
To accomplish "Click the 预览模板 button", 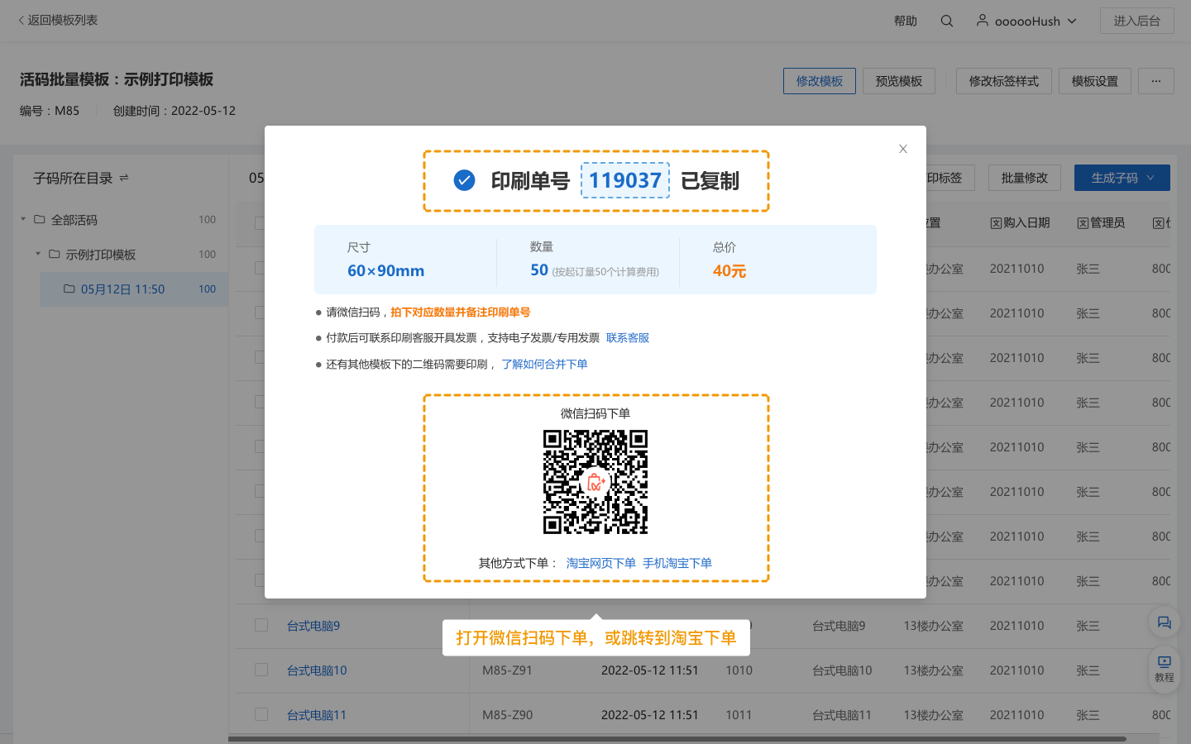I will (899, 81).
